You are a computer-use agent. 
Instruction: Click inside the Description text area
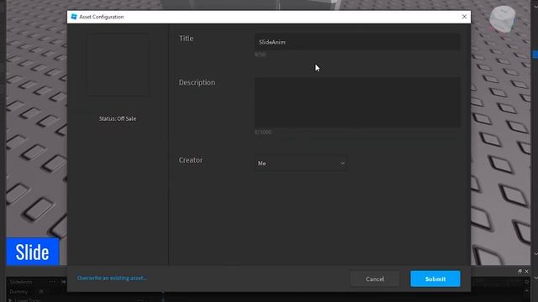pyautogui.click(x=357, y=102)
